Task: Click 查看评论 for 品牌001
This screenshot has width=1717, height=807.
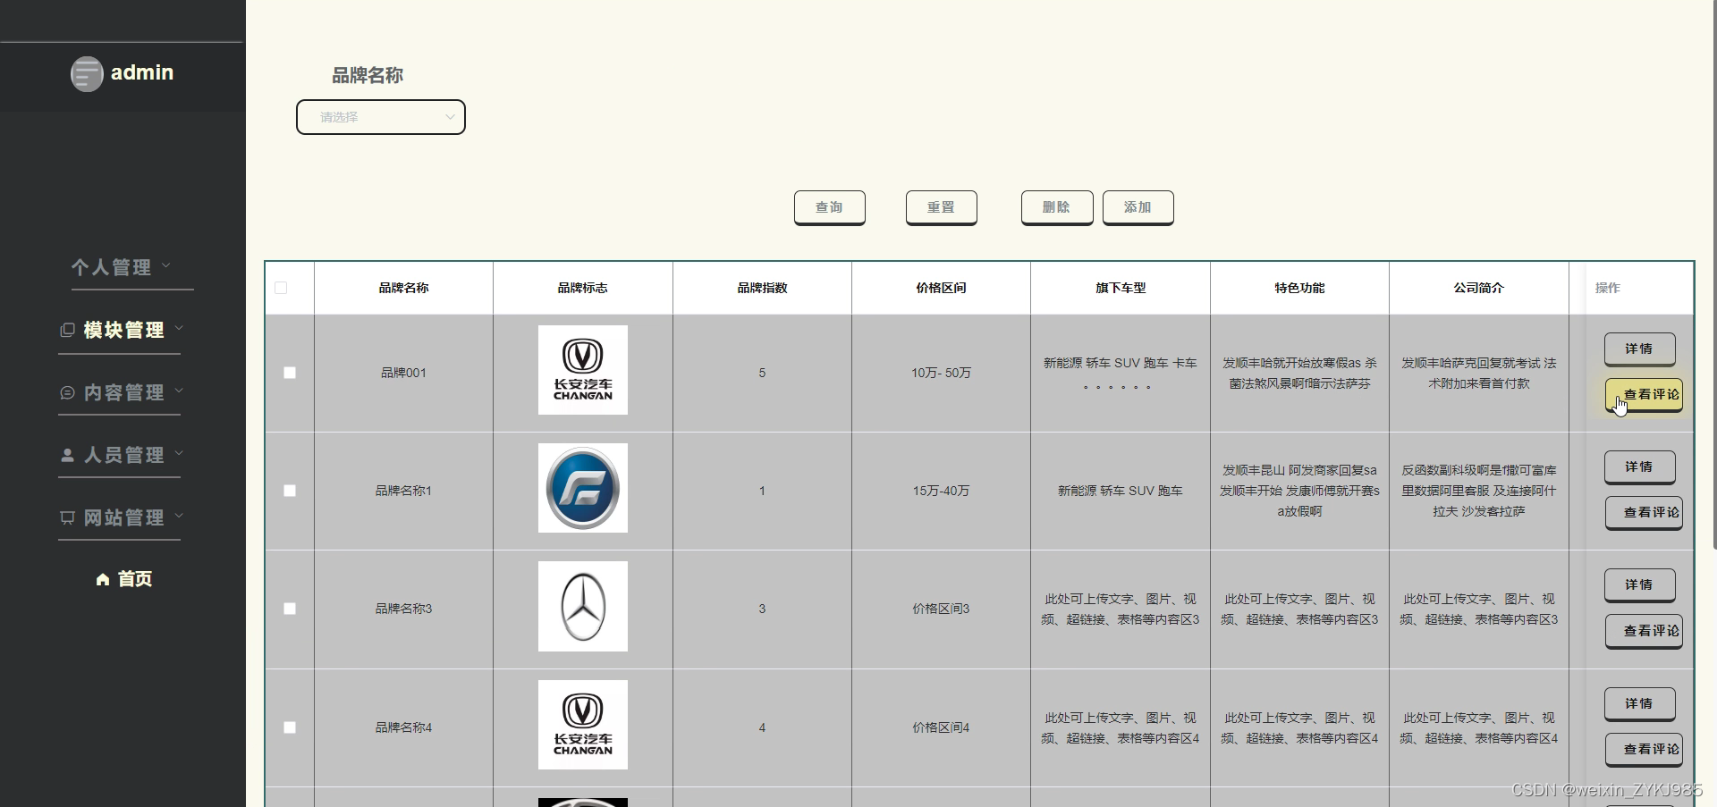Action: [x=1644, y=394]
